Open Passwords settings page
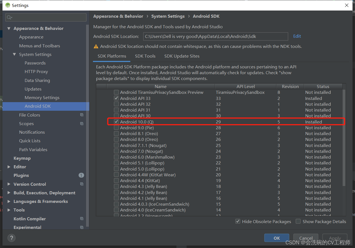Screen dimensions: 355x248 tap(35, 63)
